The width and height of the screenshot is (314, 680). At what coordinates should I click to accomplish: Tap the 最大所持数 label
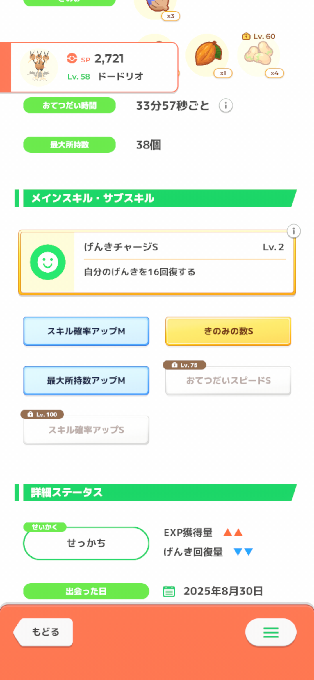(69, 145)
